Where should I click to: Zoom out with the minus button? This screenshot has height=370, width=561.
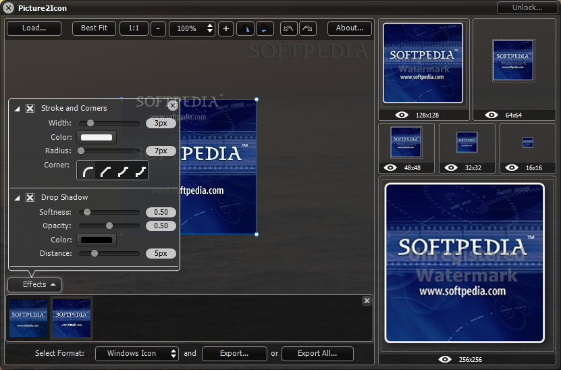158,28
